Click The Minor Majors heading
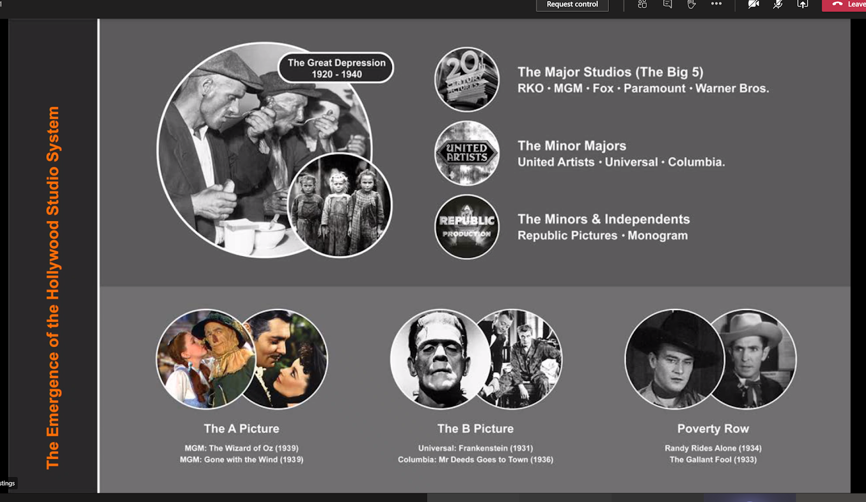 [x=572, y=146]
